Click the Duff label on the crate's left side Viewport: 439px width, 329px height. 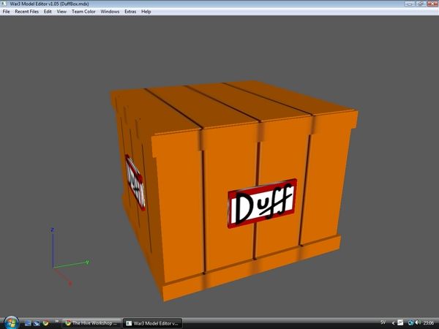coord(135,182)
